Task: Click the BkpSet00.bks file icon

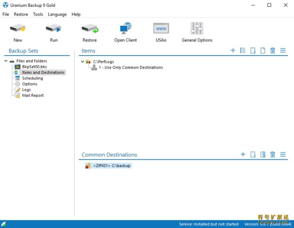Action: pos(17,67)
